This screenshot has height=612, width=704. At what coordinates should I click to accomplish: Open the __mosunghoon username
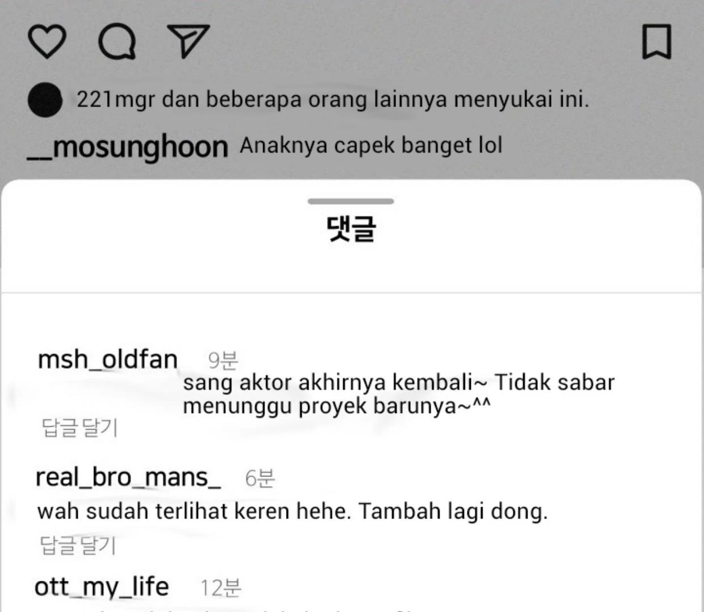(x=128, y=147)
